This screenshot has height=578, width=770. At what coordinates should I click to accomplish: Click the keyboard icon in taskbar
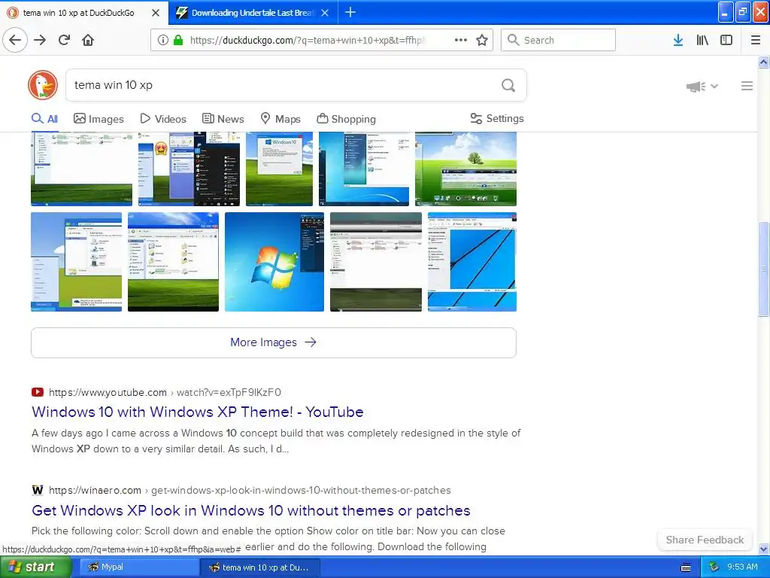pyautogui.click(x=686, y=567)
